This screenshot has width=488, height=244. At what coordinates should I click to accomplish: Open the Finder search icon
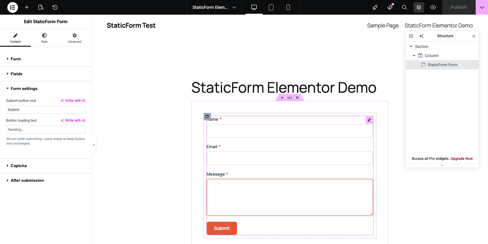(x=404, y=7)
